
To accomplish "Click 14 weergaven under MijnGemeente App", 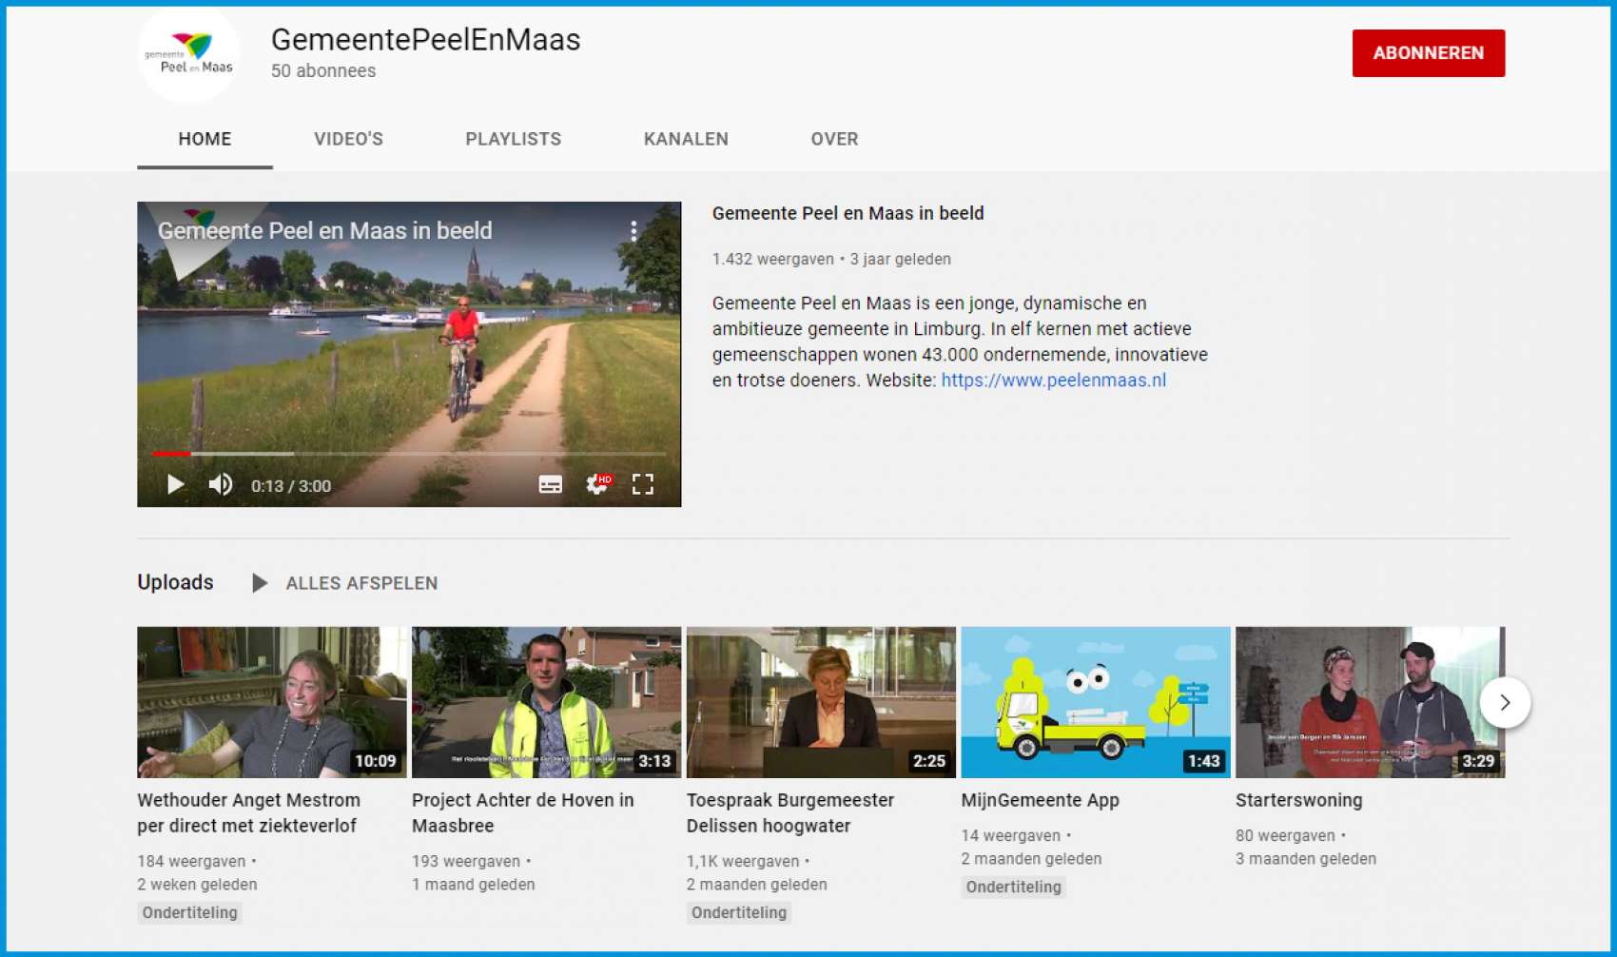I will coord(1010,835).
